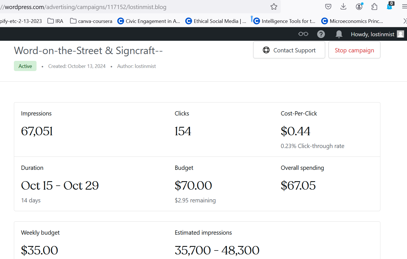This screenshot has height=259, width=407.
Task: Click the lostinmist avatar image
Action: (400, 34)
